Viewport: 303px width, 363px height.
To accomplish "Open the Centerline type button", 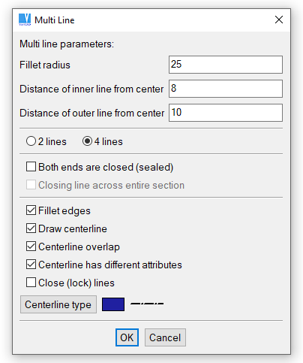I will click(x=58, y=304).
